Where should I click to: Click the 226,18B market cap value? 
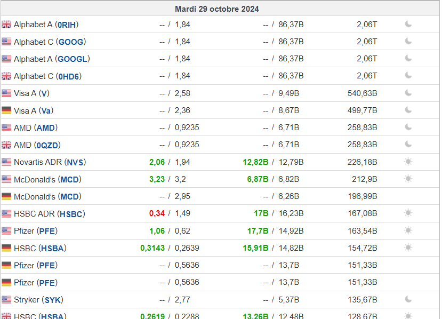362,162
